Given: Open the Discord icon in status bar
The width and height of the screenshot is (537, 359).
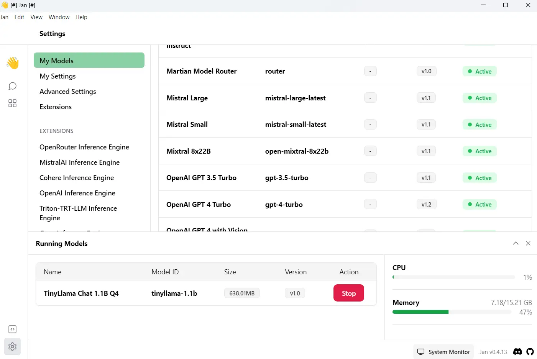Looking at the screenshot, I should click(x=517, y=351).
